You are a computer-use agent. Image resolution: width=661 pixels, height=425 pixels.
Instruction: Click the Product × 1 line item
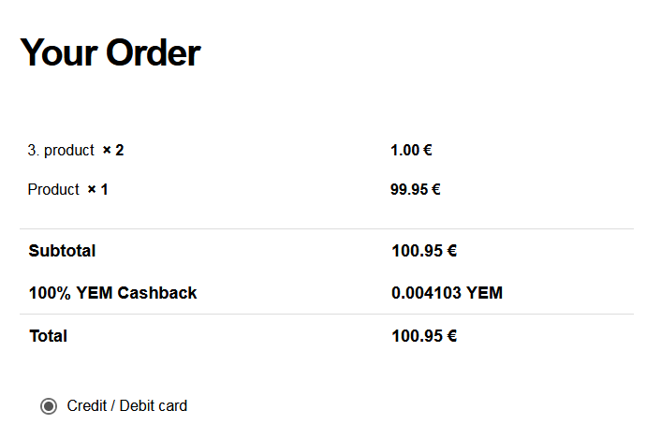[67, 190]
